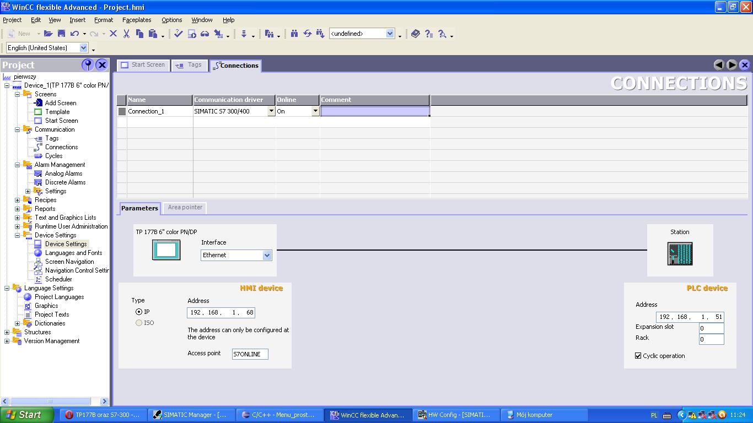This screenshot has width=753, height=423.
Task: Click the Station PLC icon
Action: pyautogui.click(x=680, y=253)
